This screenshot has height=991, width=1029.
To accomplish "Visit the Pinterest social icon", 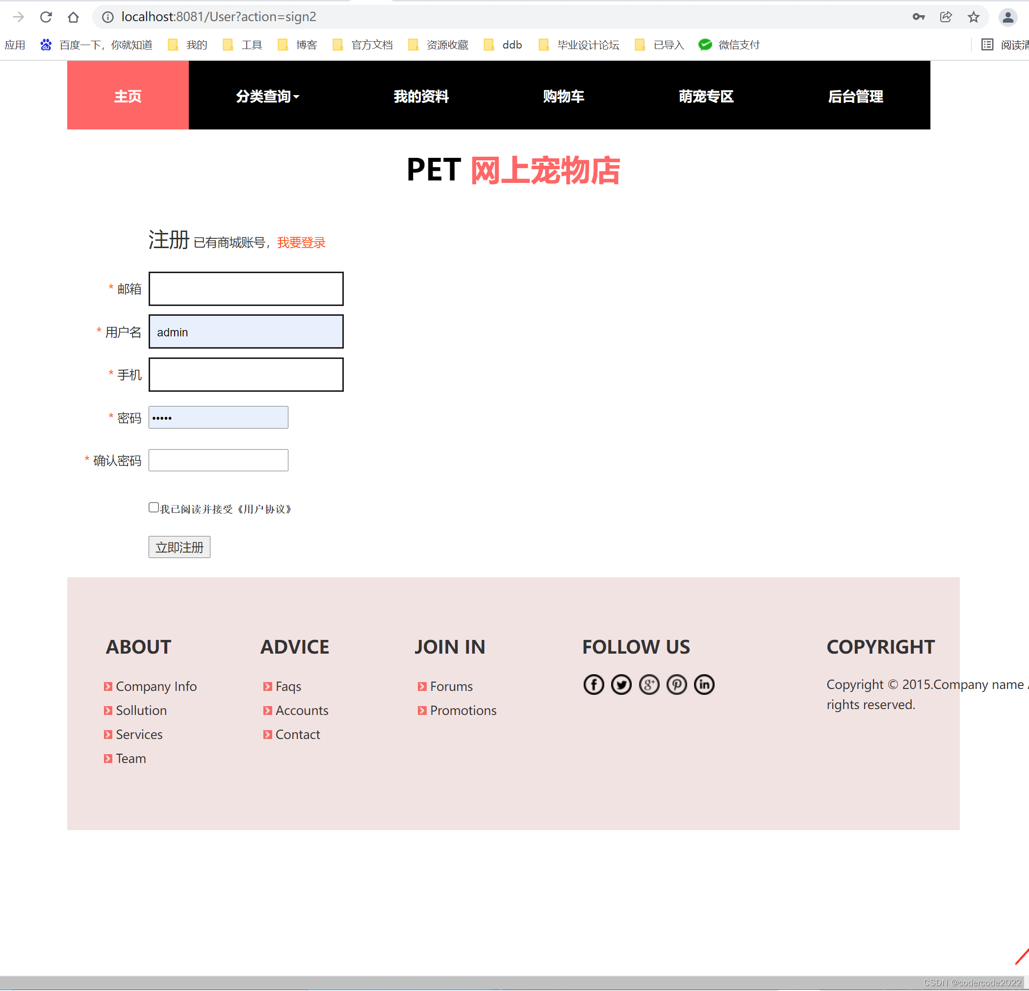I will (677, 685).
